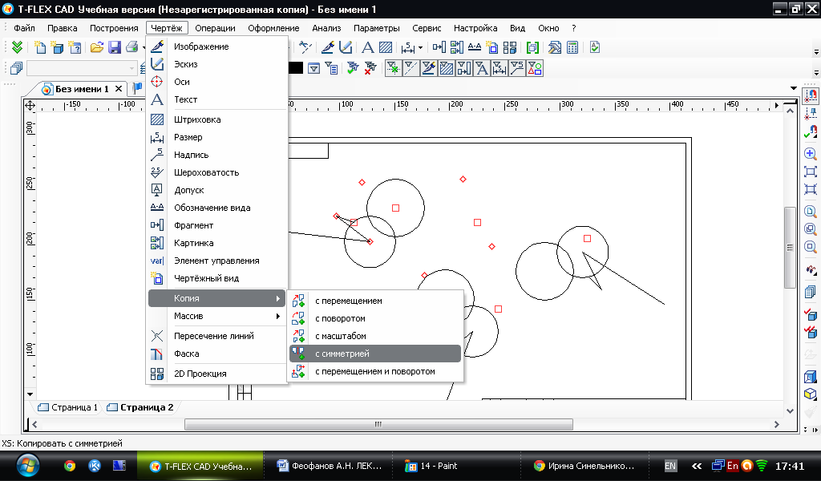Toggle shapes selection filter button
Screen dimensions: 821x481
point(535,68)
